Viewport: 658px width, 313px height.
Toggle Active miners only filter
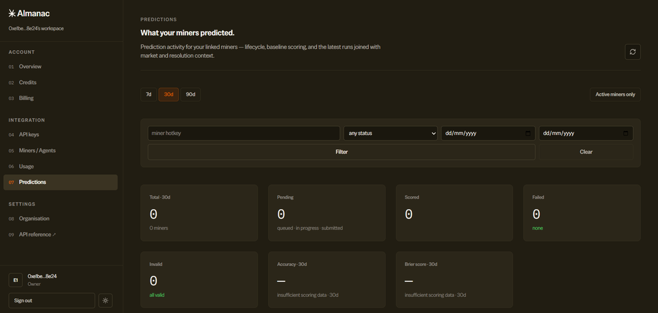(615, 94)
